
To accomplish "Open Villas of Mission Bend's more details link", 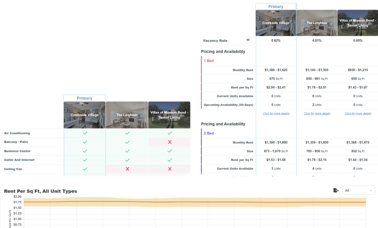I will tap(358, 114).
